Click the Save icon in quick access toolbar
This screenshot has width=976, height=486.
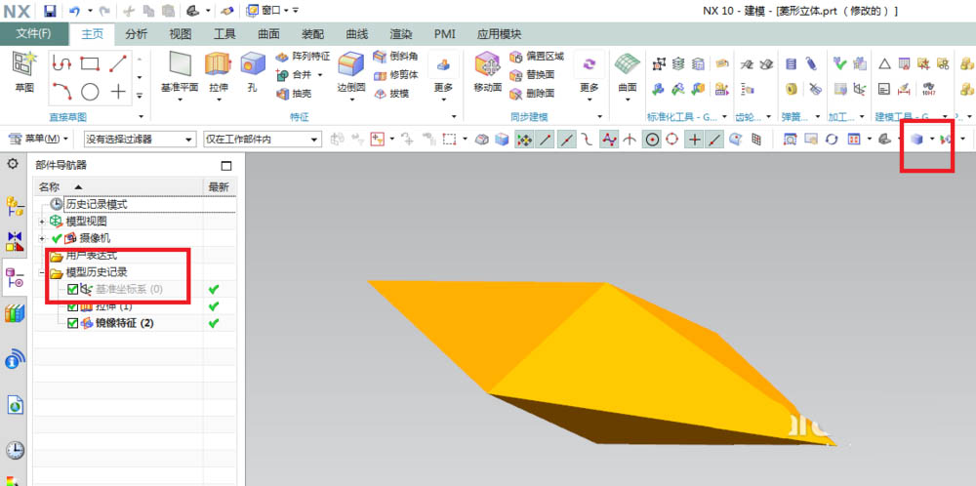point(51,11)
